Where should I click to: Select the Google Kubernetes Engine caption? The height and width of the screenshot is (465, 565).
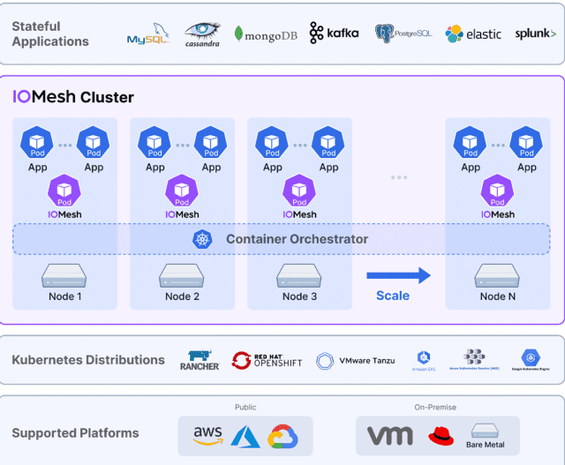tap(531, 369)
